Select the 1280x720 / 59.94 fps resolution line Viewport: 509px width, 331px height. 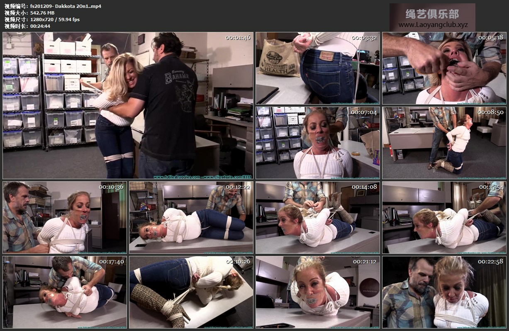pyautogui.click(x=42, y=19)
